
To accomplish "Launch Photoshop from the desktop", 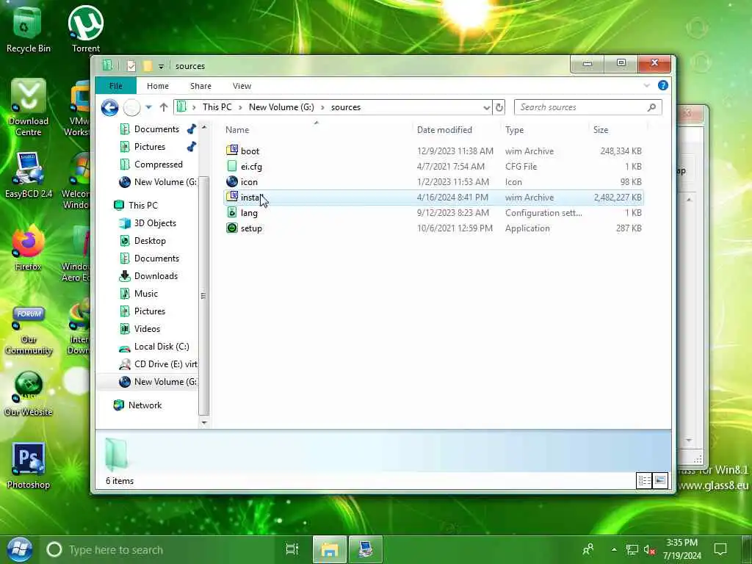I will coord(29,466).
